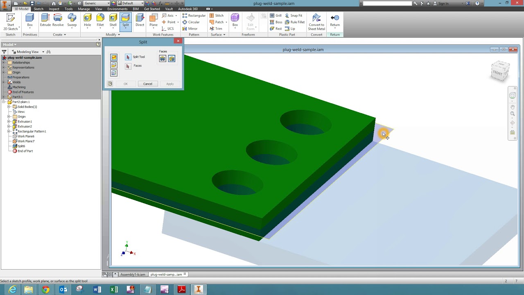
Task: Open the Tools ribbon tab
Action: point(68,9)
